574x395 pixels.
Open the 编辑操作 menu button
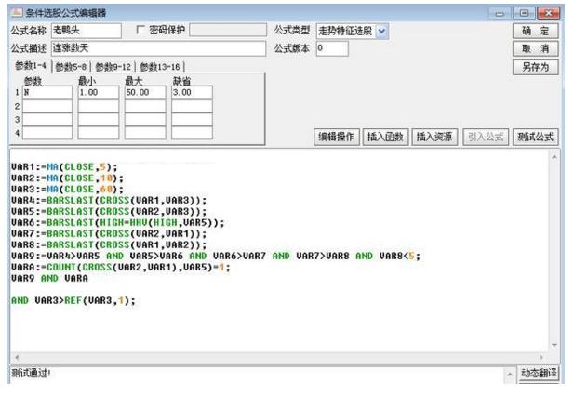pyautogui.click(x=337, y=137)
